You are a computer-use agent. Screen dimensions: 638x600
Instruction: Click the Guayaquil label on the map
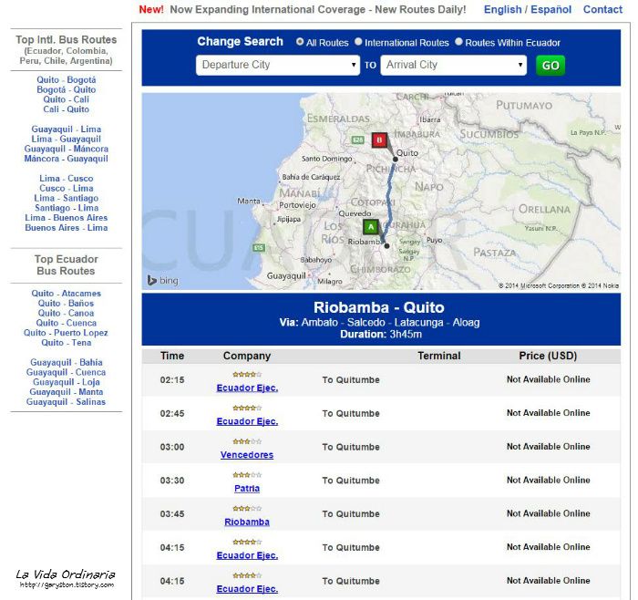pos(286,275)
